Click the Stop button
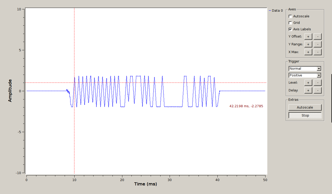The height and width of the screenshot is (194, 332). [305, 116]
